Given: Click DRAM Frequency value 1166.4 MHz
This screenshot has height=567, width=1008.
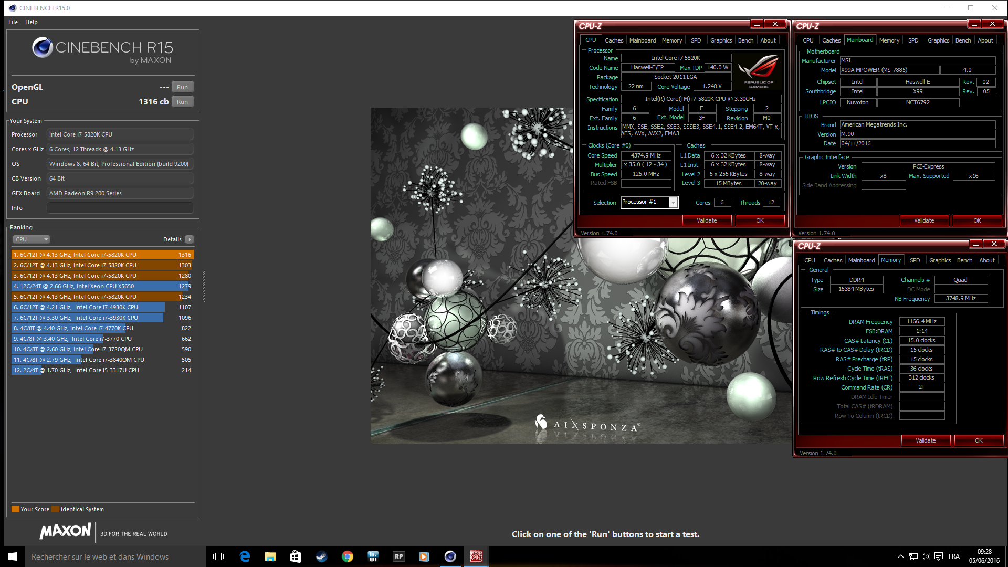Looking at the screenshot, I should click(921, 321).
